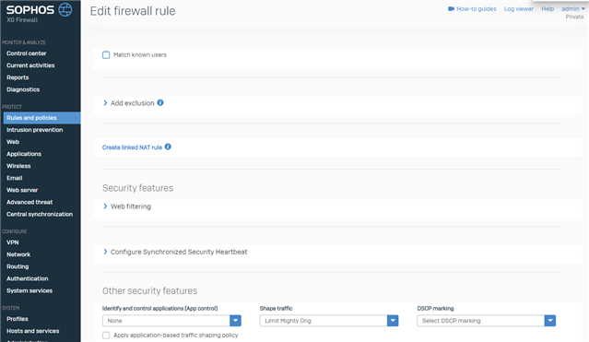Expand the Add exclusion section
Viewport: 589px width, 342px height.
point(132,103)
